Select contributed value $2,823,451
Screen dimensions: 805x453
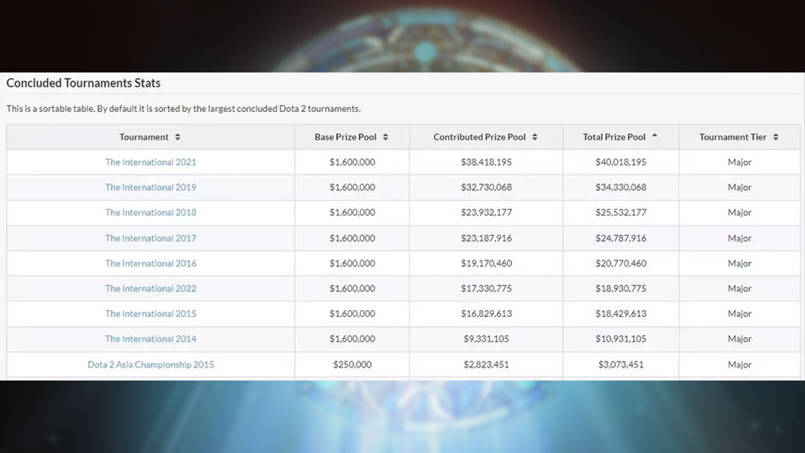pyautogui.click(x=486, y=365)
